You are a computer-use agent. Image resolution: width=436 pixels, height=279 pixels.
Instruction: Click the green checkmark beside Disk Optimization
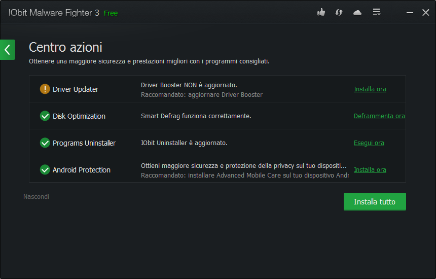(x=45, y=116)
